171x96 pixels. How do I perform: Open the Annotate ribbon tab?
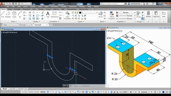click(17, 9)
